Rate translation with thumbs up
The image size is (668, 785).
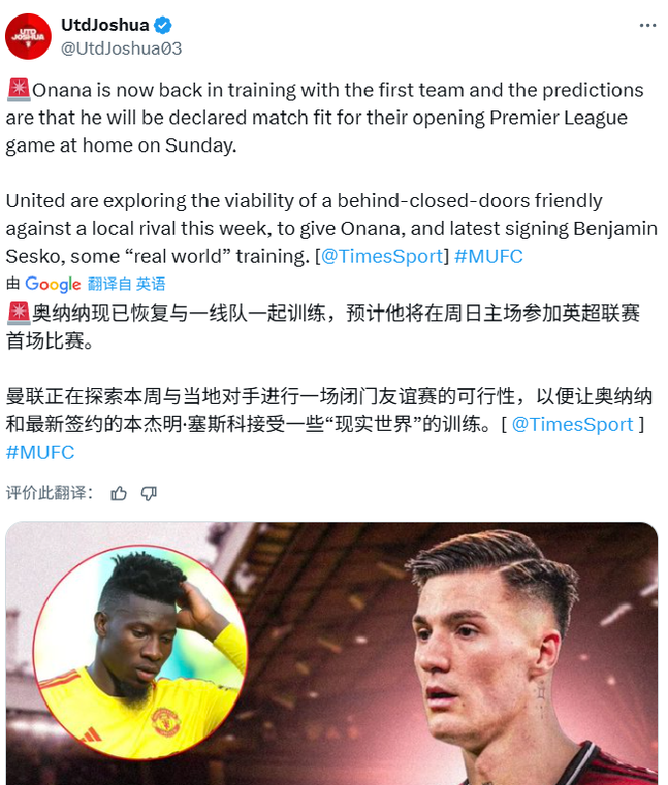click(118, 493)
